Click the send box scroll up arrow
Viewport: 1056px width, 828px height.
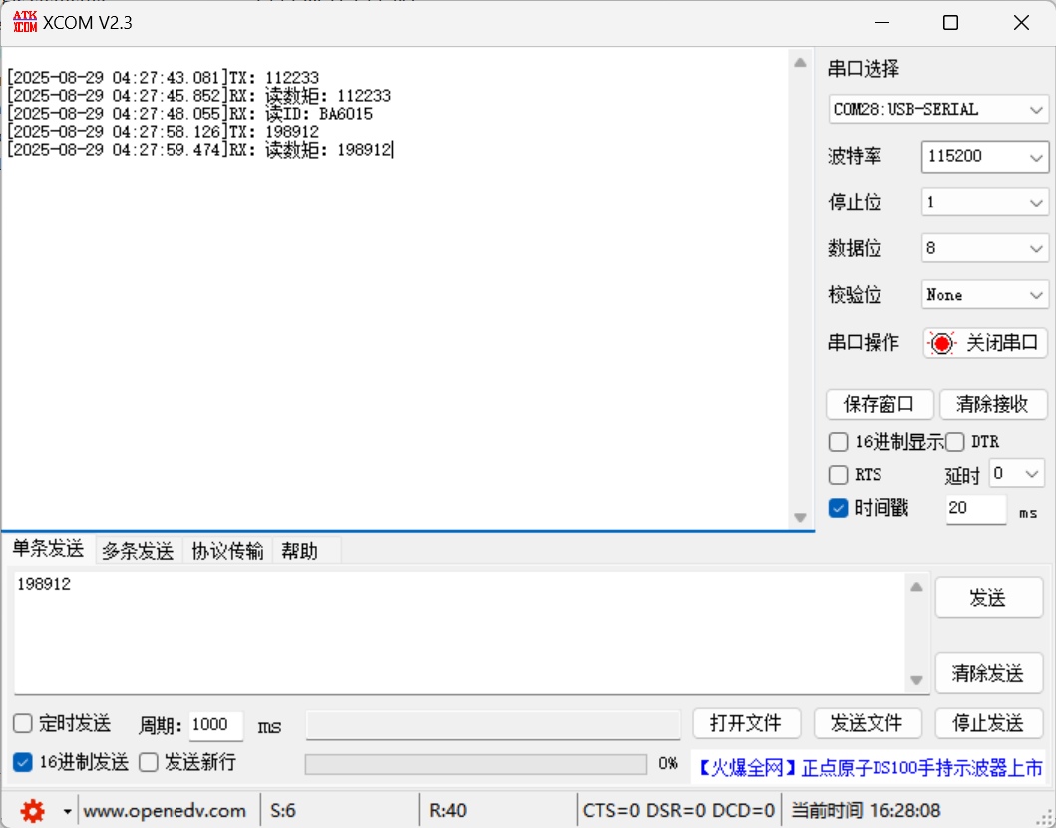click(916, 587)
